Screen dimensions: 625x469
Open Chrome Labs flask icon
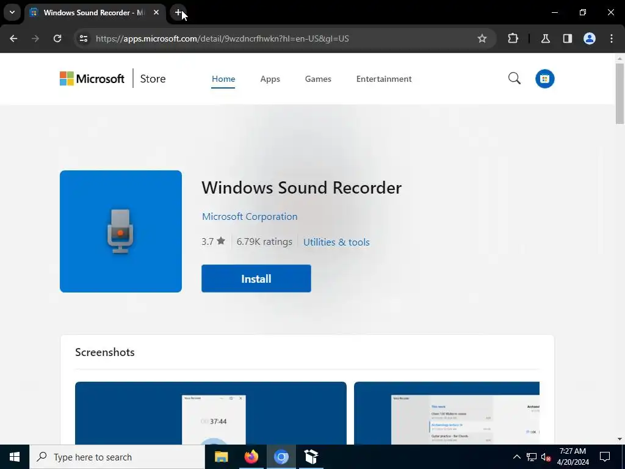tap(545, 38)
